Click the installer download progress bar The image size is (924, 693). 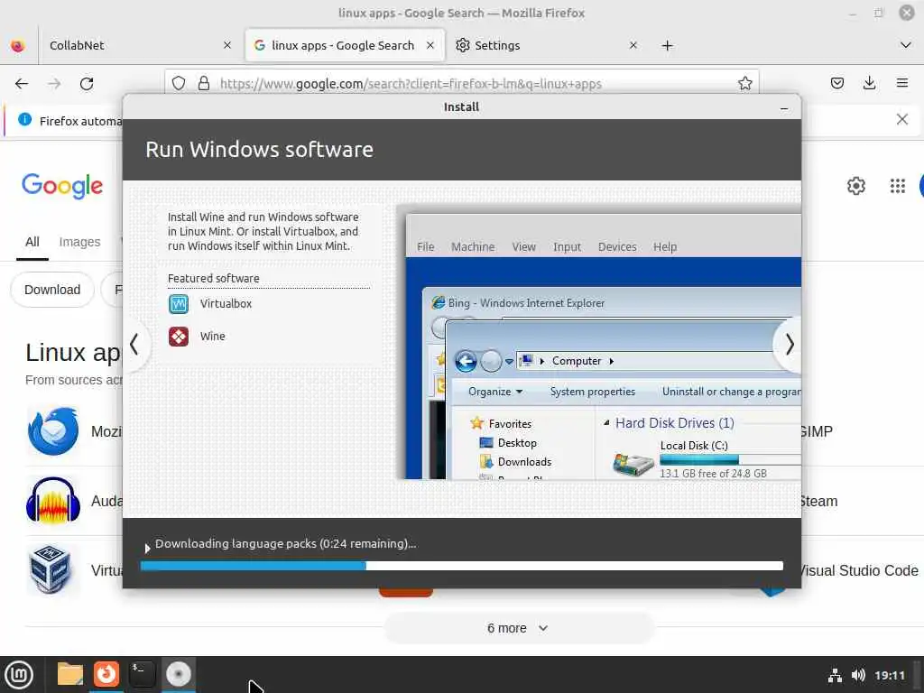coord(461,566)
